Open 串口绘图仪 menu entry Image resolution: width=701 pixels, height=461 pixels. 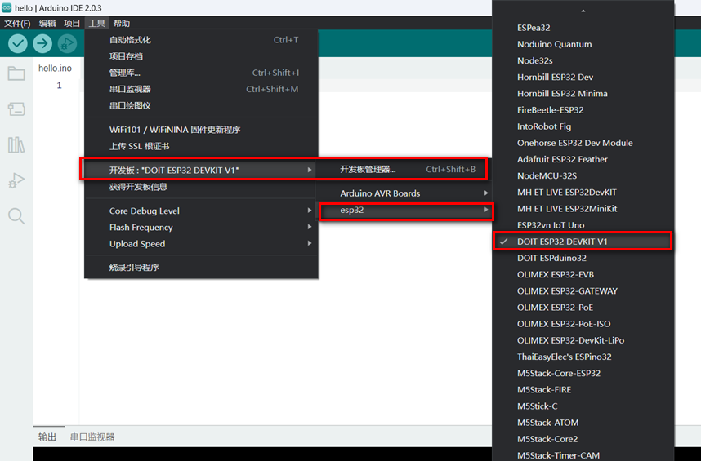[201, 106]
